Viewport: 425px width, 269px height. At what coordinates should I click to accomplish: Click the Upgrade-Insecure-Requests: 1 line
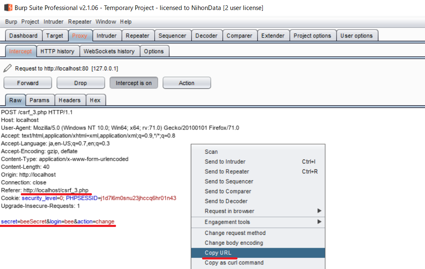coord(40,206)
